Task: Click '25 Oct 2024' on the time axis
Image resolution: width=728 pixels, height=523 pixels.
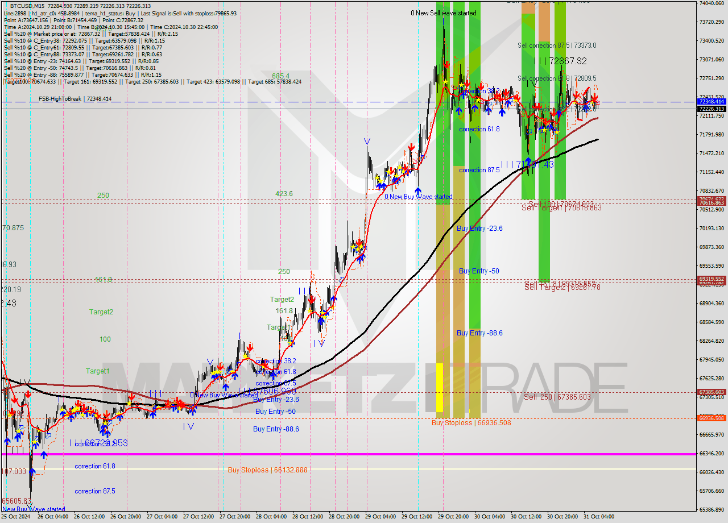Action: pos(14,517)
